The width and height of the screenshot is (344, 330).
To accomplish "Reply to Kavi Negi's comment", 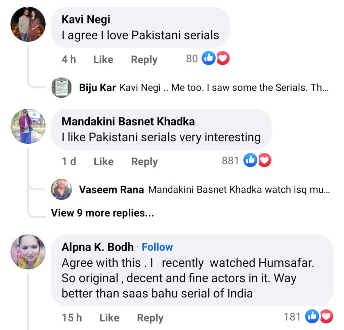I will [x=144, y=60].
